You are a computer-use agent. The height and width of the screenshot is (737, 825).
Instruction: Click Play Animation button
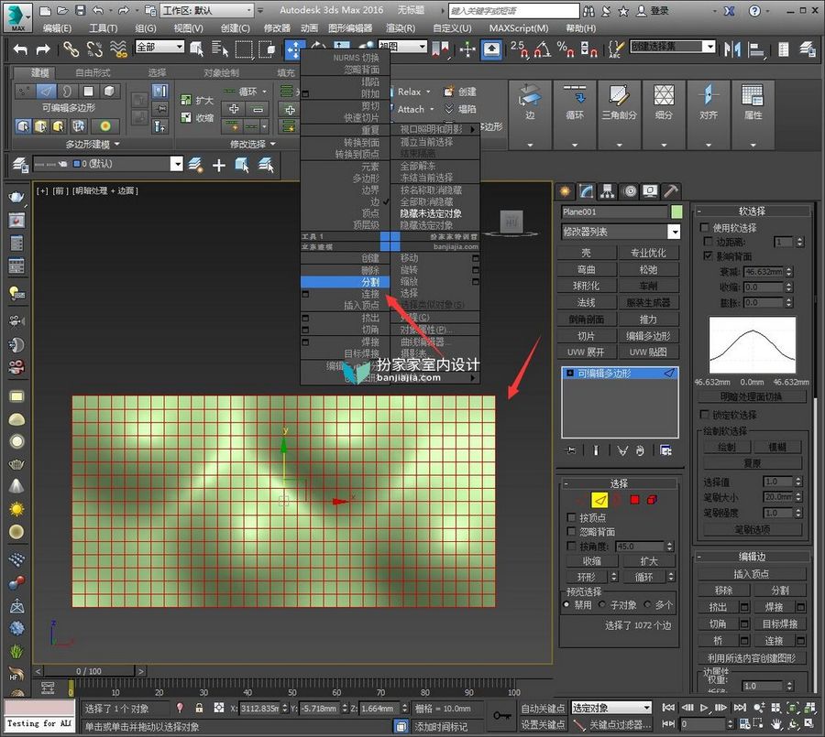704,708
